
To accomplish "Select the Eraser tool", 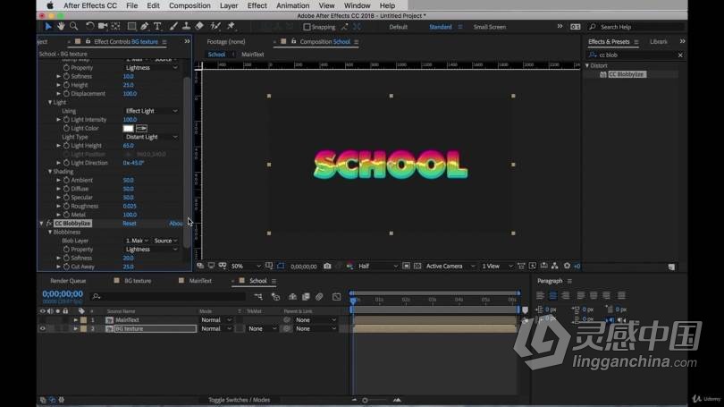I will click(x=198, y=27).
